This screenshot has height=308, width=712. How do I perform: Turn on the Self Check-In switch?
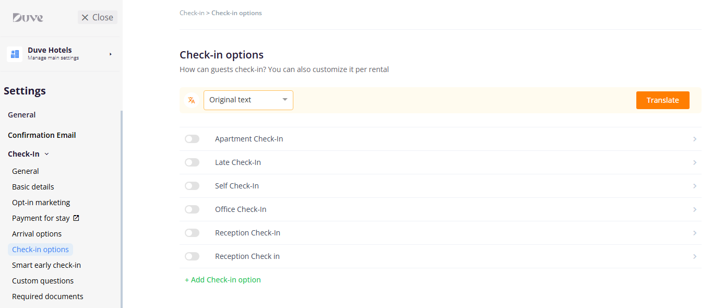pos(192,186)
